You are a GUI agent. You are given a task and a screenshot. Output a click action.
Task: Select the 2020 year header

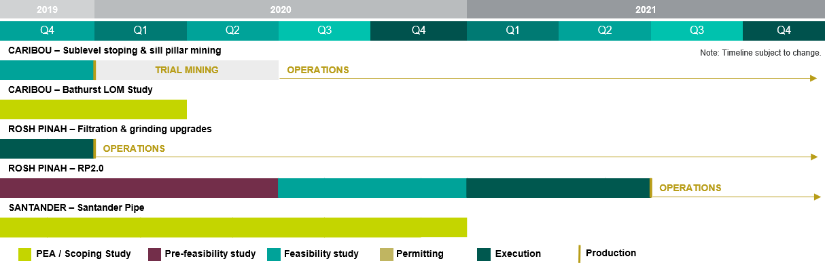281,9
